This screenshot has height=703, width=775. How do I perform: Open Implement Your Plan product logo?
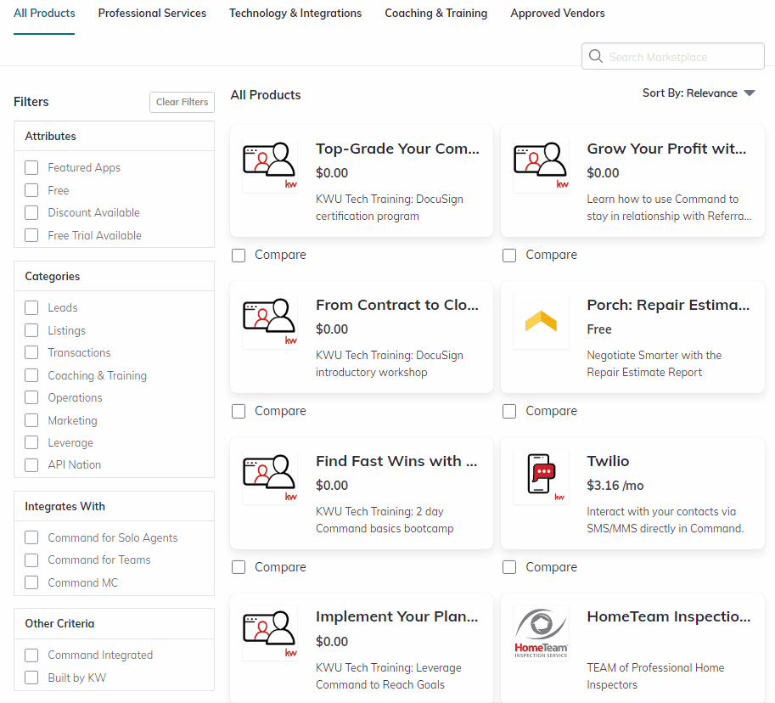point(270,633)
